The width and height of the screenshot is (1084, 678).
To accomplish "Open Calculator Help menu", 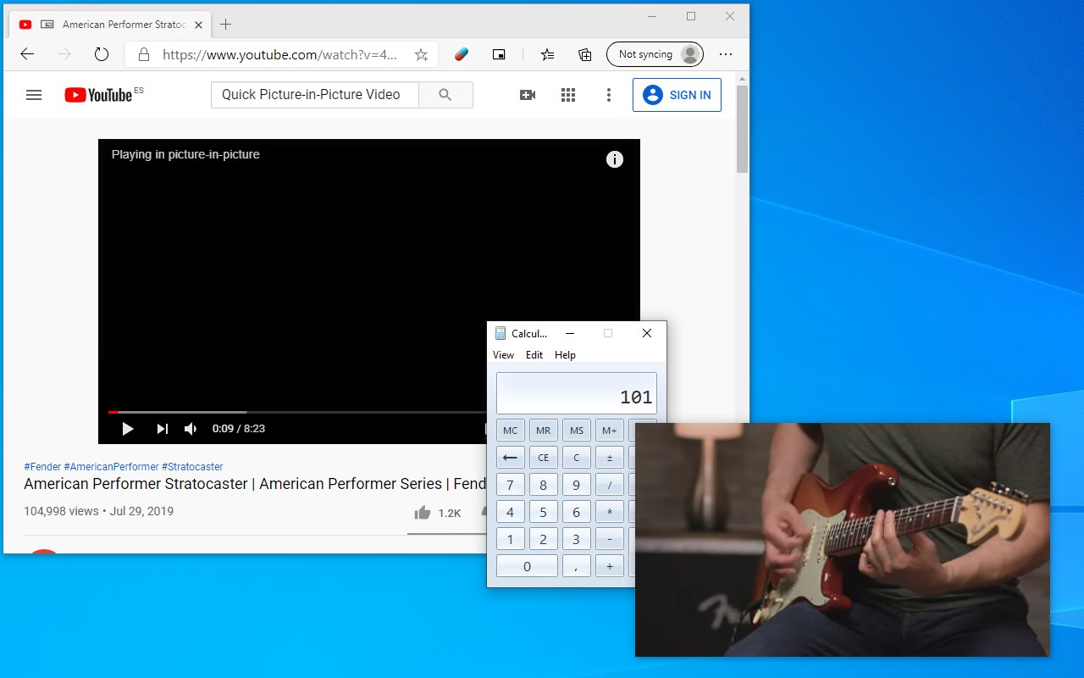I will pos(565,355).
